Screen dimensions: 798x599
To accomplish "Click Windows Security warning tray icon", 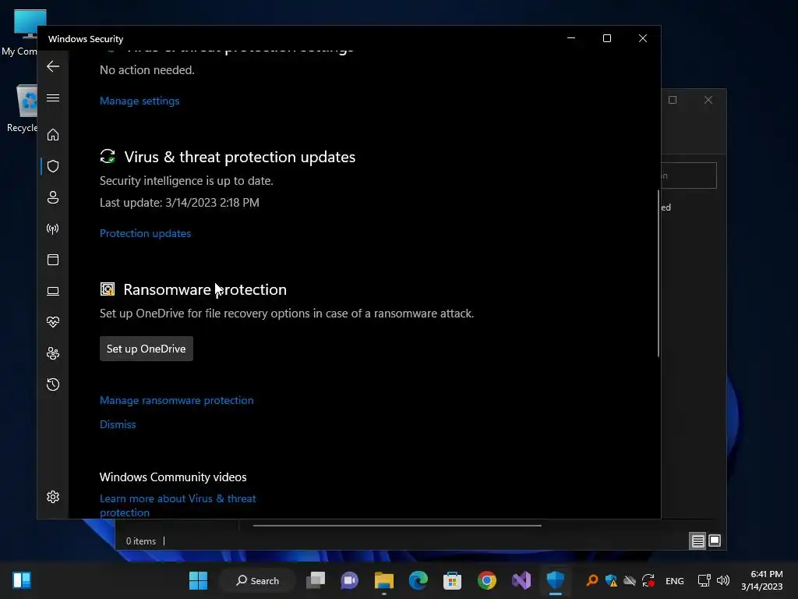I will tap(611, 580).
